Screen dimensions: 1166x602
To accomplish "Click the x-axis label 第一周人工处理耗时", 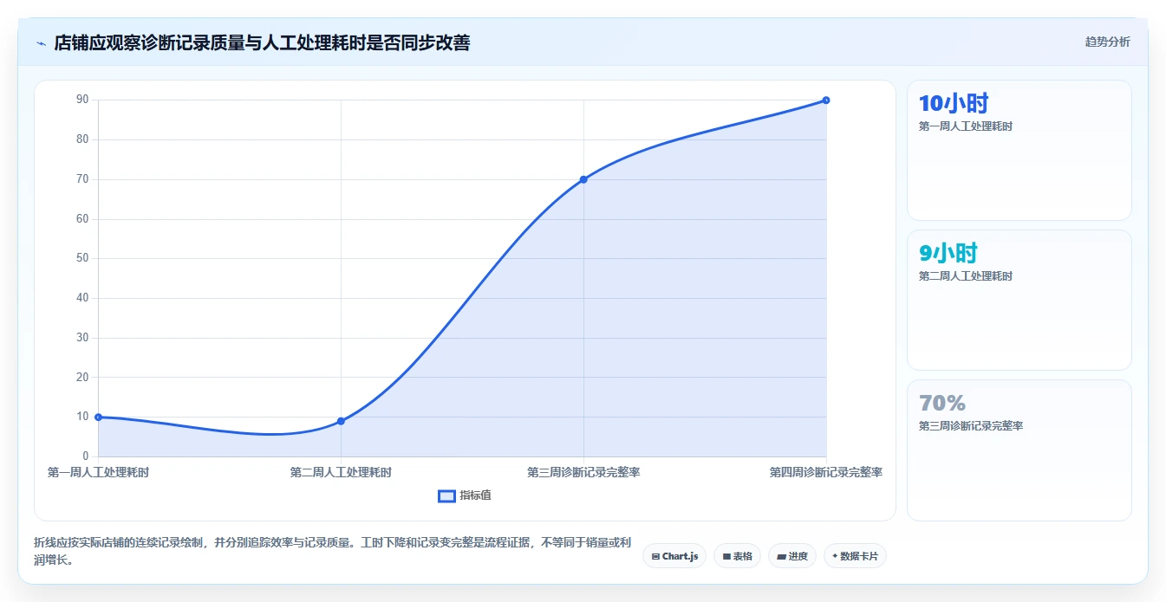I will pos(98,472).
